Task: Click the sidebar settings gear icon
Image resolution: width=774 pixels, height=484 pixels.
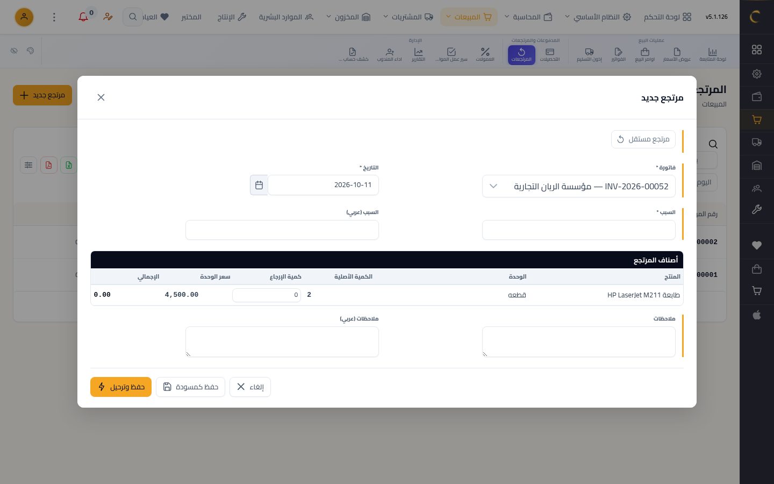Action: [757, 74]
